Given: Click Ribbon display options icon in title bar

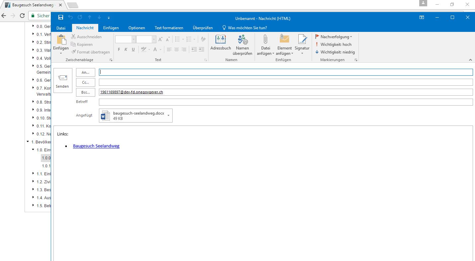Looking at the screenshot, I should click(x=422, y=18).
